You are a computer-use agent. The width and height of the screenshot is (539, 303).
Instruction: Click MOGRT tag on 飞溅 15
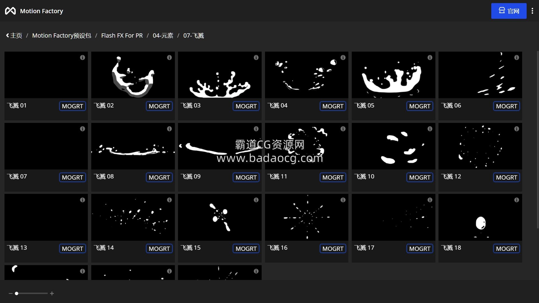pos(246,249)
